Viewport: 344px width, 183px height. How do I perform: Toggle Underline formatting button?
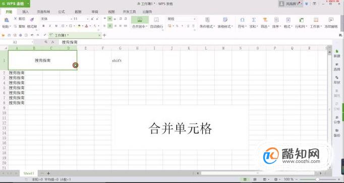56,26
